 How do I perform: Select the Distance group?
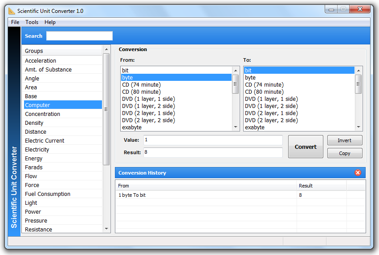pos(63,132)
